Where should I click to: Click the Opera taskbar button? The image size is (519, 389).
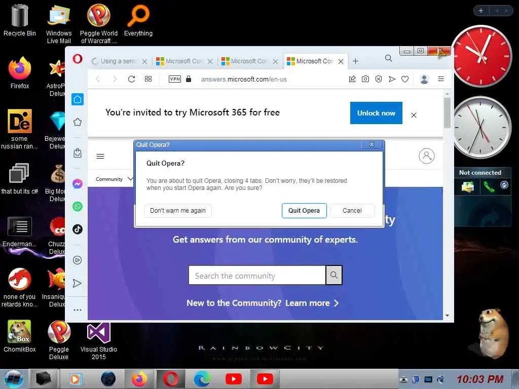coord(170,379)
